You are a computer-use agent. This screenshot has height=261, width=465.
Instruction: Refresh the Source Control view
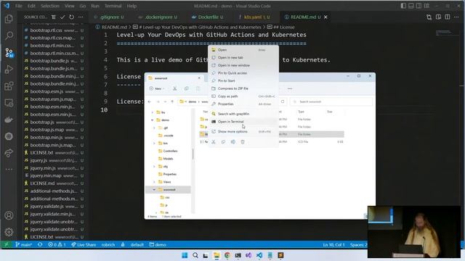click(71, 17)
